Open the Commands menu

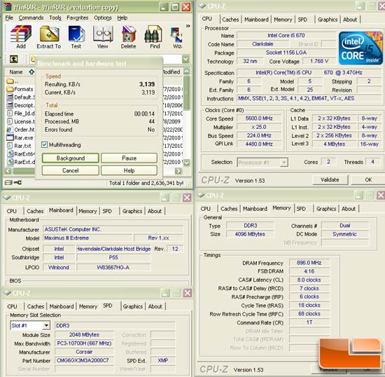click(31, 18)
